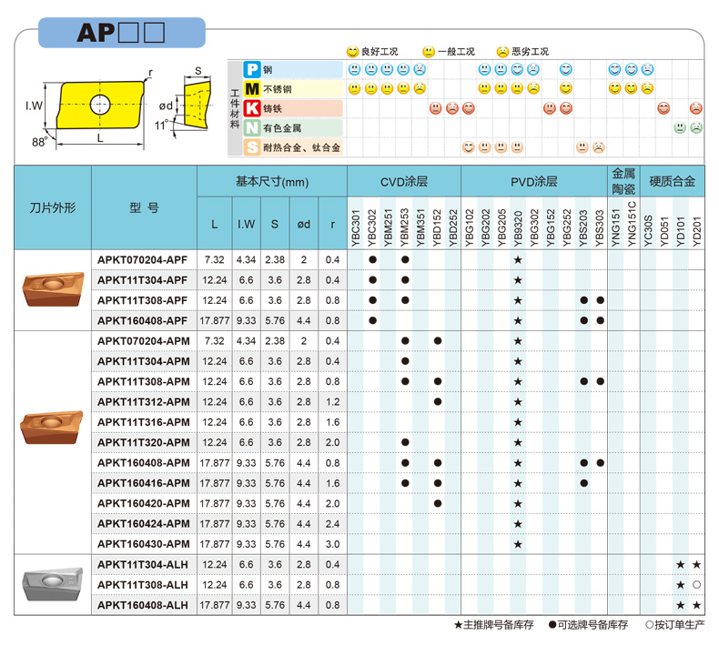
Task: Click the hollow circle in APKT11T308-ALH row
Action: tap(696, 584)
